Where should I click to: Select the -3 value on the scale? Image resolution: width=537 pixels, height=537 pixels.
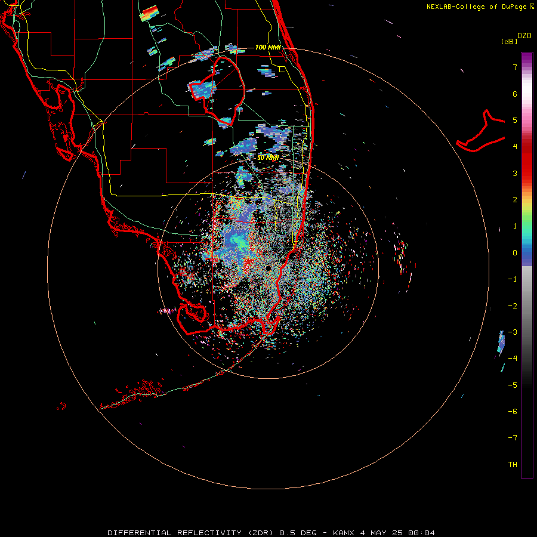point(513,332)
